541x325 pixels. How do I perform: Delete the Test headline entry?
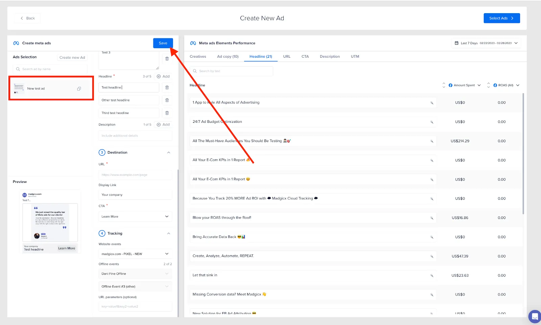[167, 88]
